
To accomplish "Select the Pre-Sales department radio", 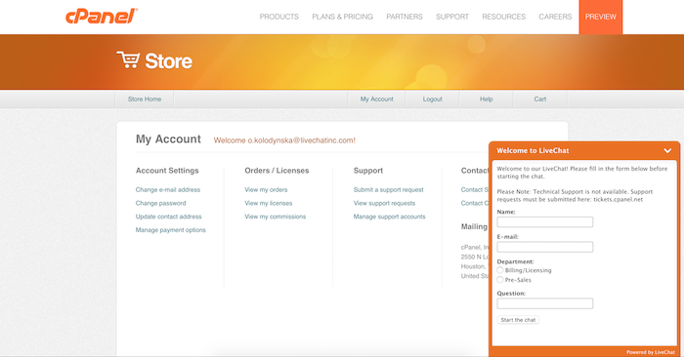I will pos(500,280).
